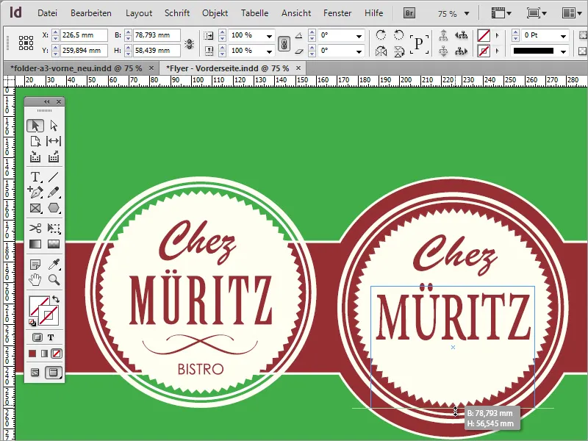
Task: Activate the Scissors tool
Action: click(x=35, y=229)
